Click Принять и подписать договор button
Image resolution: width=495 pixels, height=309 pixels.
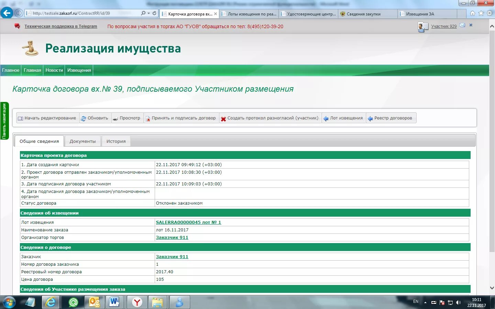tap(181, 118)
